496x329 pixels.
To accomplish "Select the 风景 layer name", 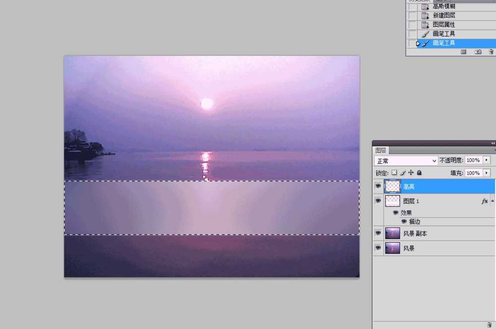I will 409,248.
